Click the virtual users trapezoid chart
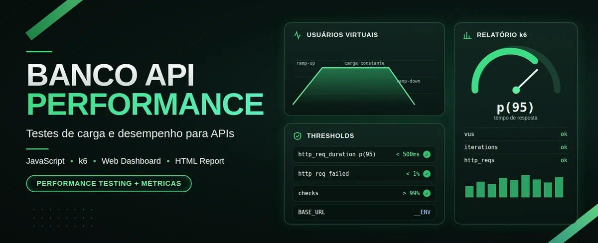Screen dimensions: 598x243 click(354, 86)
